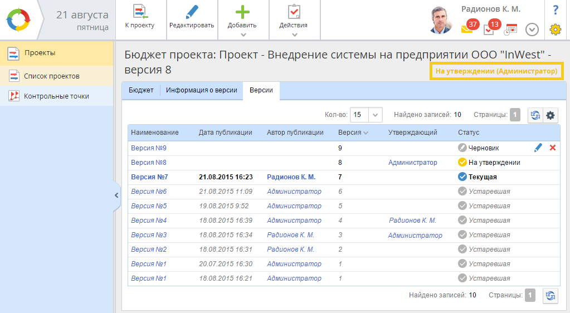This screenshot has width=570, height=313.
Task: Open the calendar icon in header
Action: 511,30
